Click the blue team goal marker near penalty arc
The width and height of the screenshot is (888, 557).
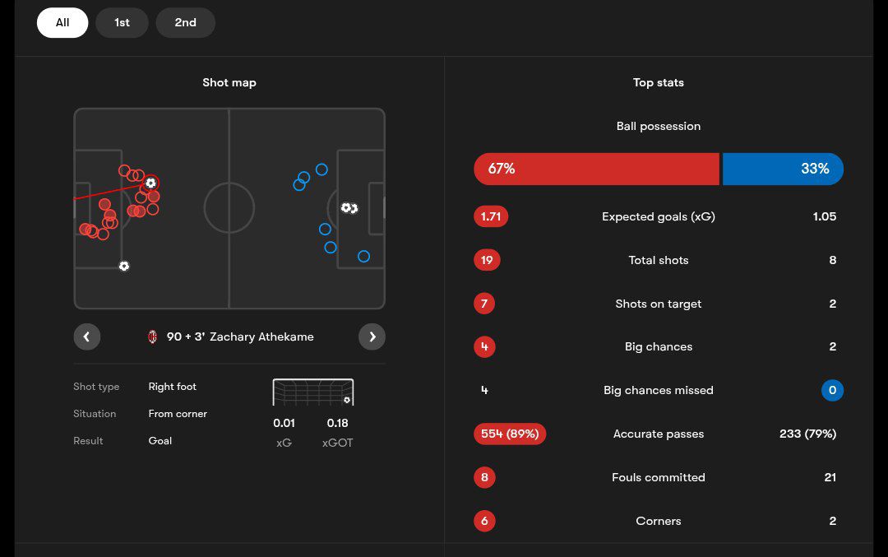pyautogui.click(x=349, y=208)
